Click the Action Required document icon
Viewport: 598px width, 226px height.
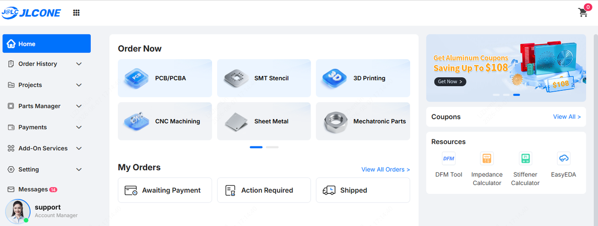pyautogui.click(x=230, y=190)
